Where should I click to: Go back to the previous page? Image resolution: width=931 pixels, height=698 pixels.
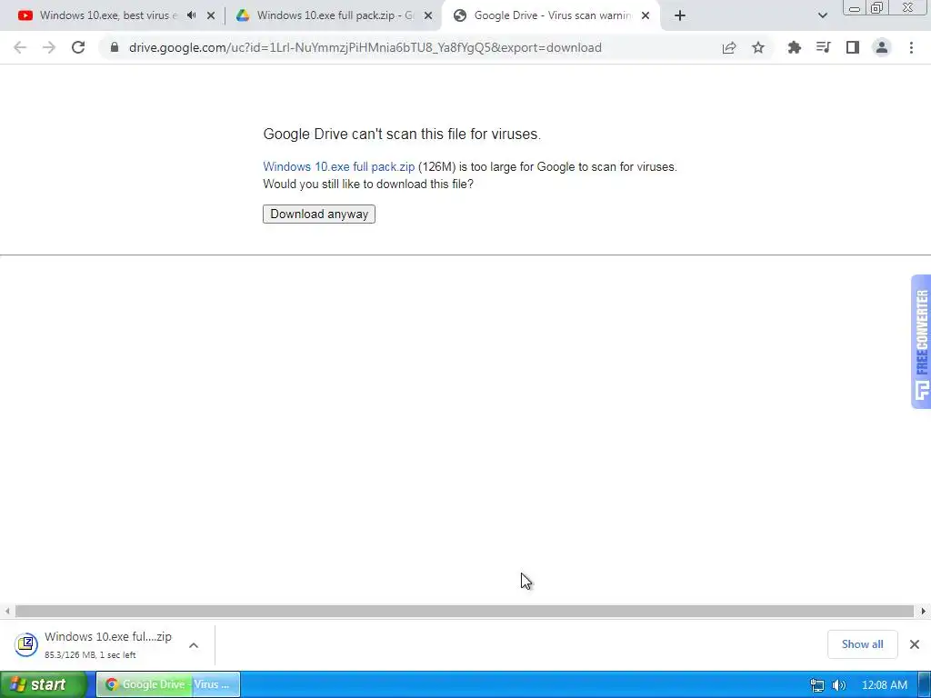[x=20, y=47]
